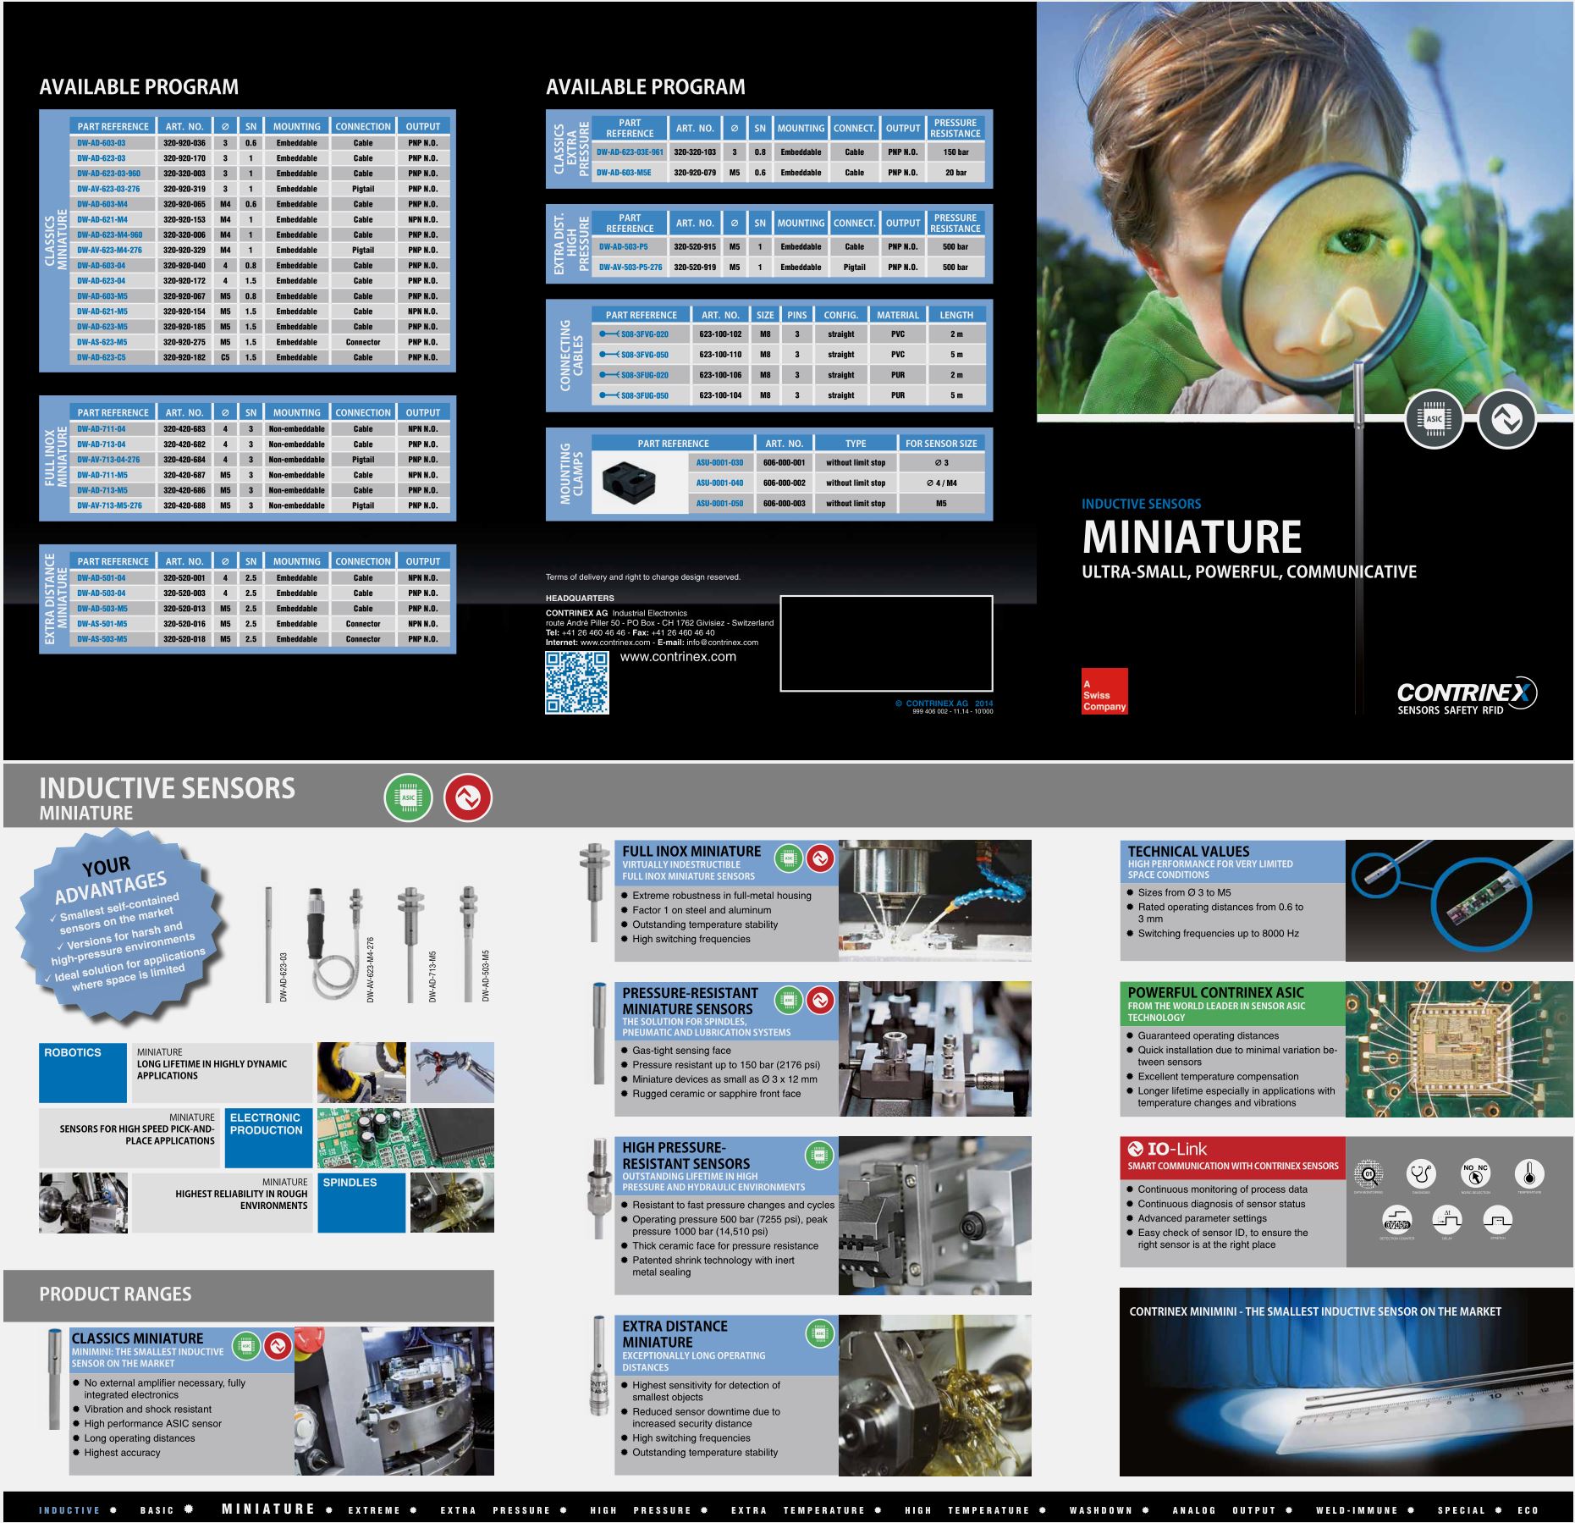Viewport: 1575px width, 1523px height.
Task: Click the Delay pulse icon
Action: coord(1447,1220)
